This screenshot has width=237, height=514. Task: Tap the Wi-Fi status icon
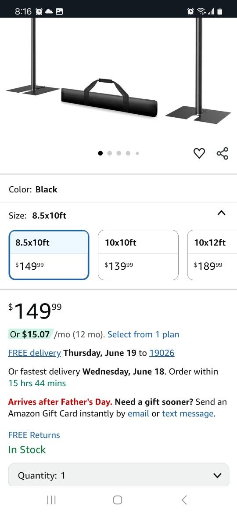[x=201, y=11]
